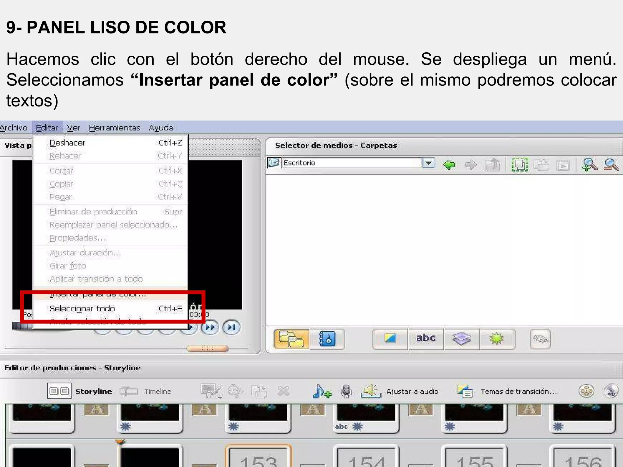Open the Escritorio folder dropdown
Viewport: 623px width, 467px height.
click(x=429, y=163)
